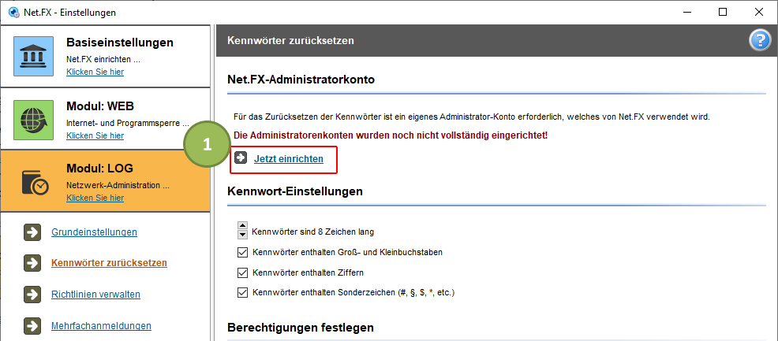The height and width of the screenshot is (341, 778).
Task: Decrease password length with down arrow
Action: (242, 235)
